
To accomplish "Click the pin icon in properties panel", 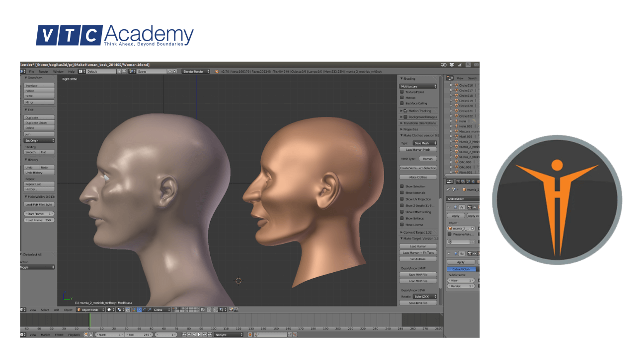I will click(448, 189).
